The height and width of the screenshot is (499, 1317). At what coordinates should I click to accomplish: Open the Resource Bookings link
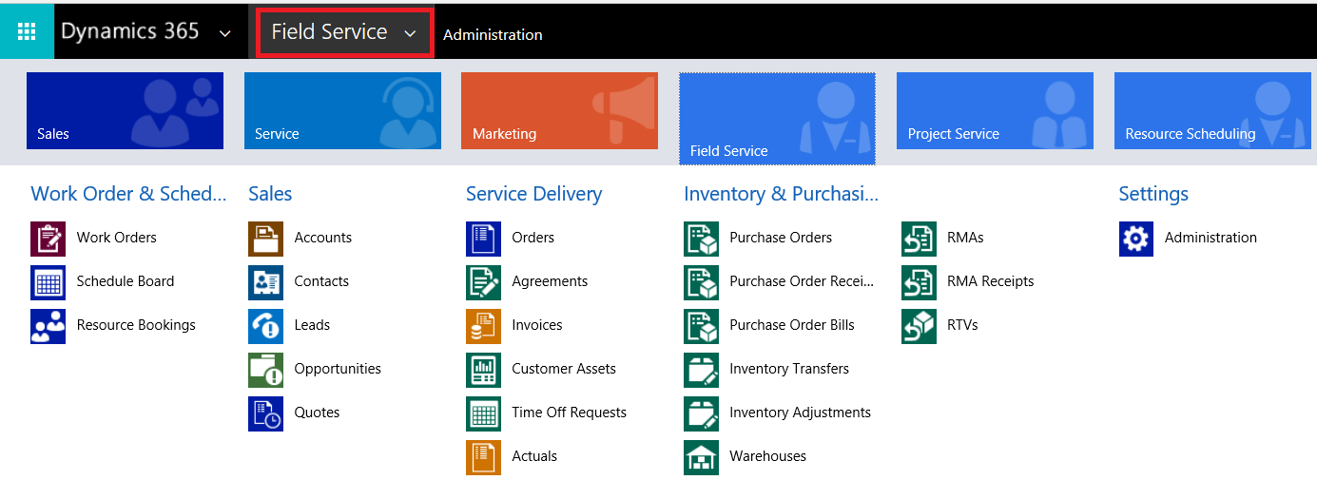136,325
